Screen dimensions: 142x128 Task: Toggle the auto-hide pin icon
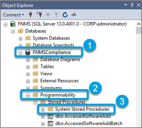[x=132, y=5]
